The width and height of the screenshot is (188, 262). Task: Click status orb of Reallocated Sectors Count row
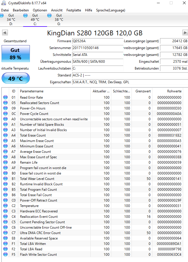coord(5,103)
